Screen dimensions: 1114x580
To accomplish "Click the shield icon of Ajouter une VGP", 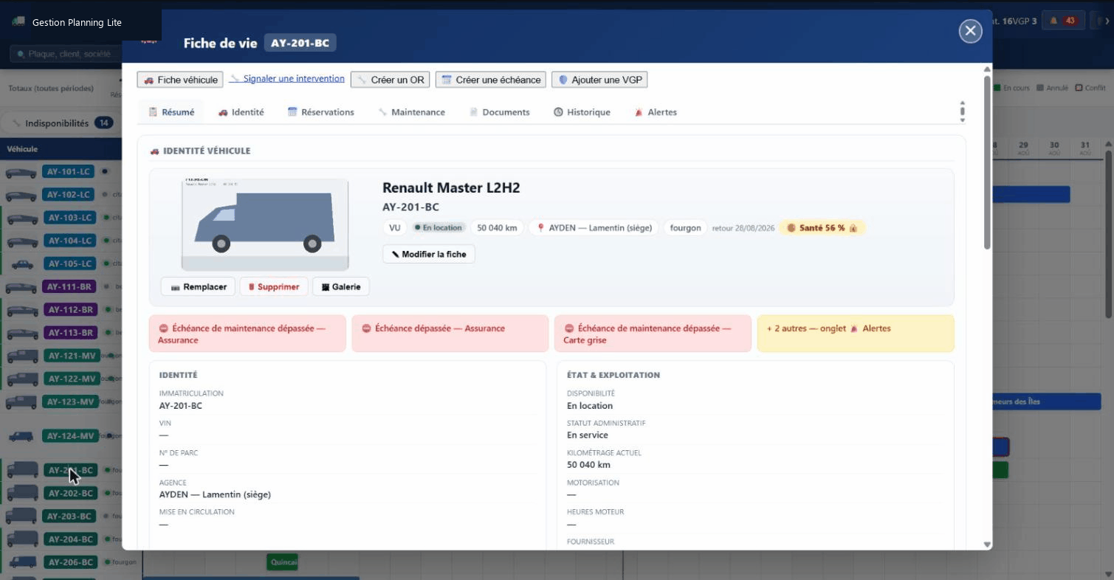I will pos(563,80).
